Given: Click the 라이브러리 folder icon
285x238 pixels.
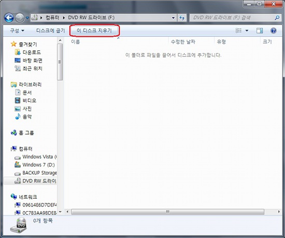Looking at the screenshot, I should pos(13,84).
